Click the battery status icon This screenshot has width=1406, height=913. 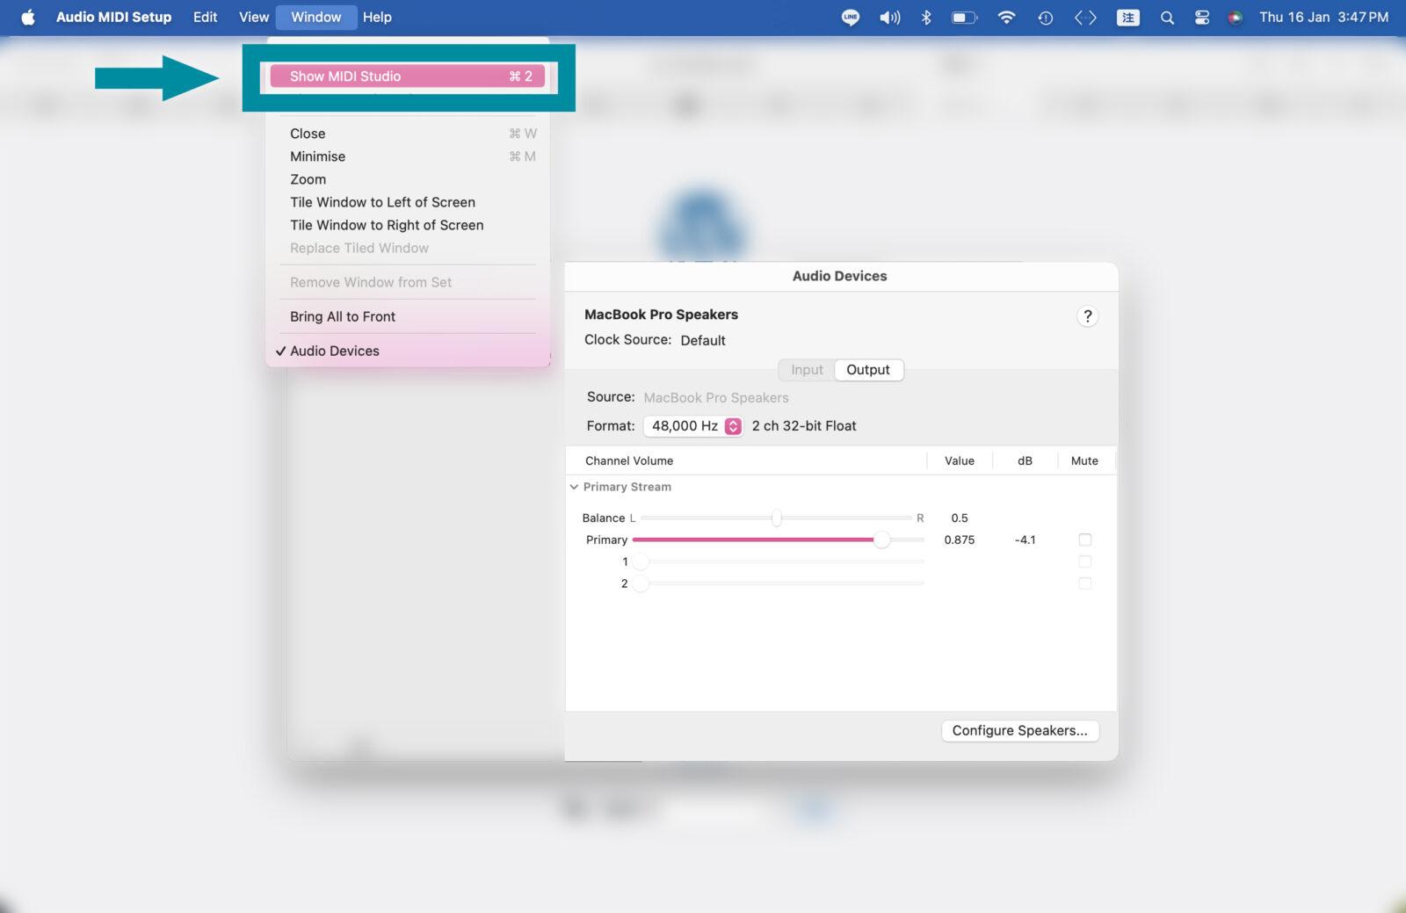click(x=964, y=18)
